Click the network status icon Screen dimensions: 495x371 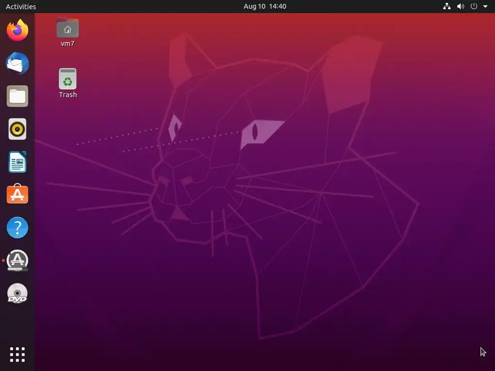[x=447, y=6]
